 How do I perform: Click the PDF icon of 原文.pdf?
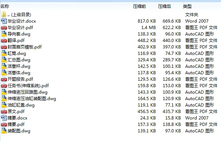4,112
